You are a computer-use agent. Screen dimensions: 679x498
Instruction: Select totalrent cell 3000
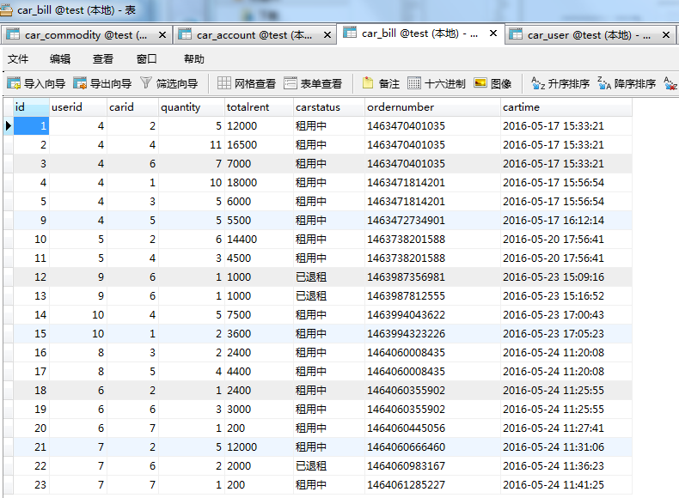pos(259,410)
